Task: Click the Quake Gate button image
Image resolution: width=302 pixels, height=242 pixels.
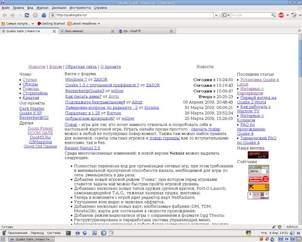Action: click(x=258, y=155)
